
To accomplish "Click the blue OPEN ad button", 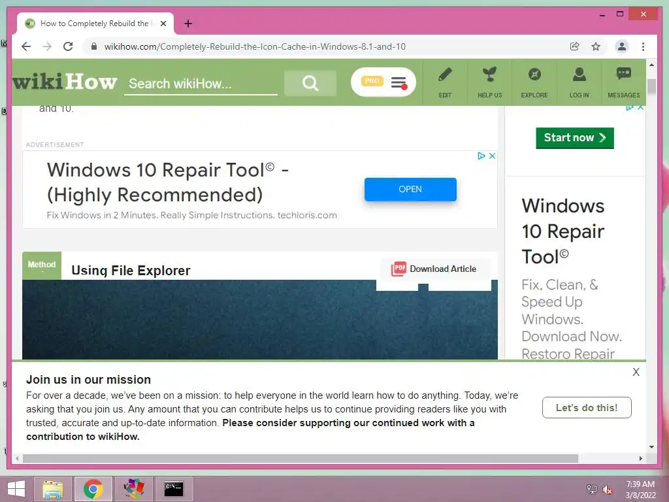I will tap(410, 189).
